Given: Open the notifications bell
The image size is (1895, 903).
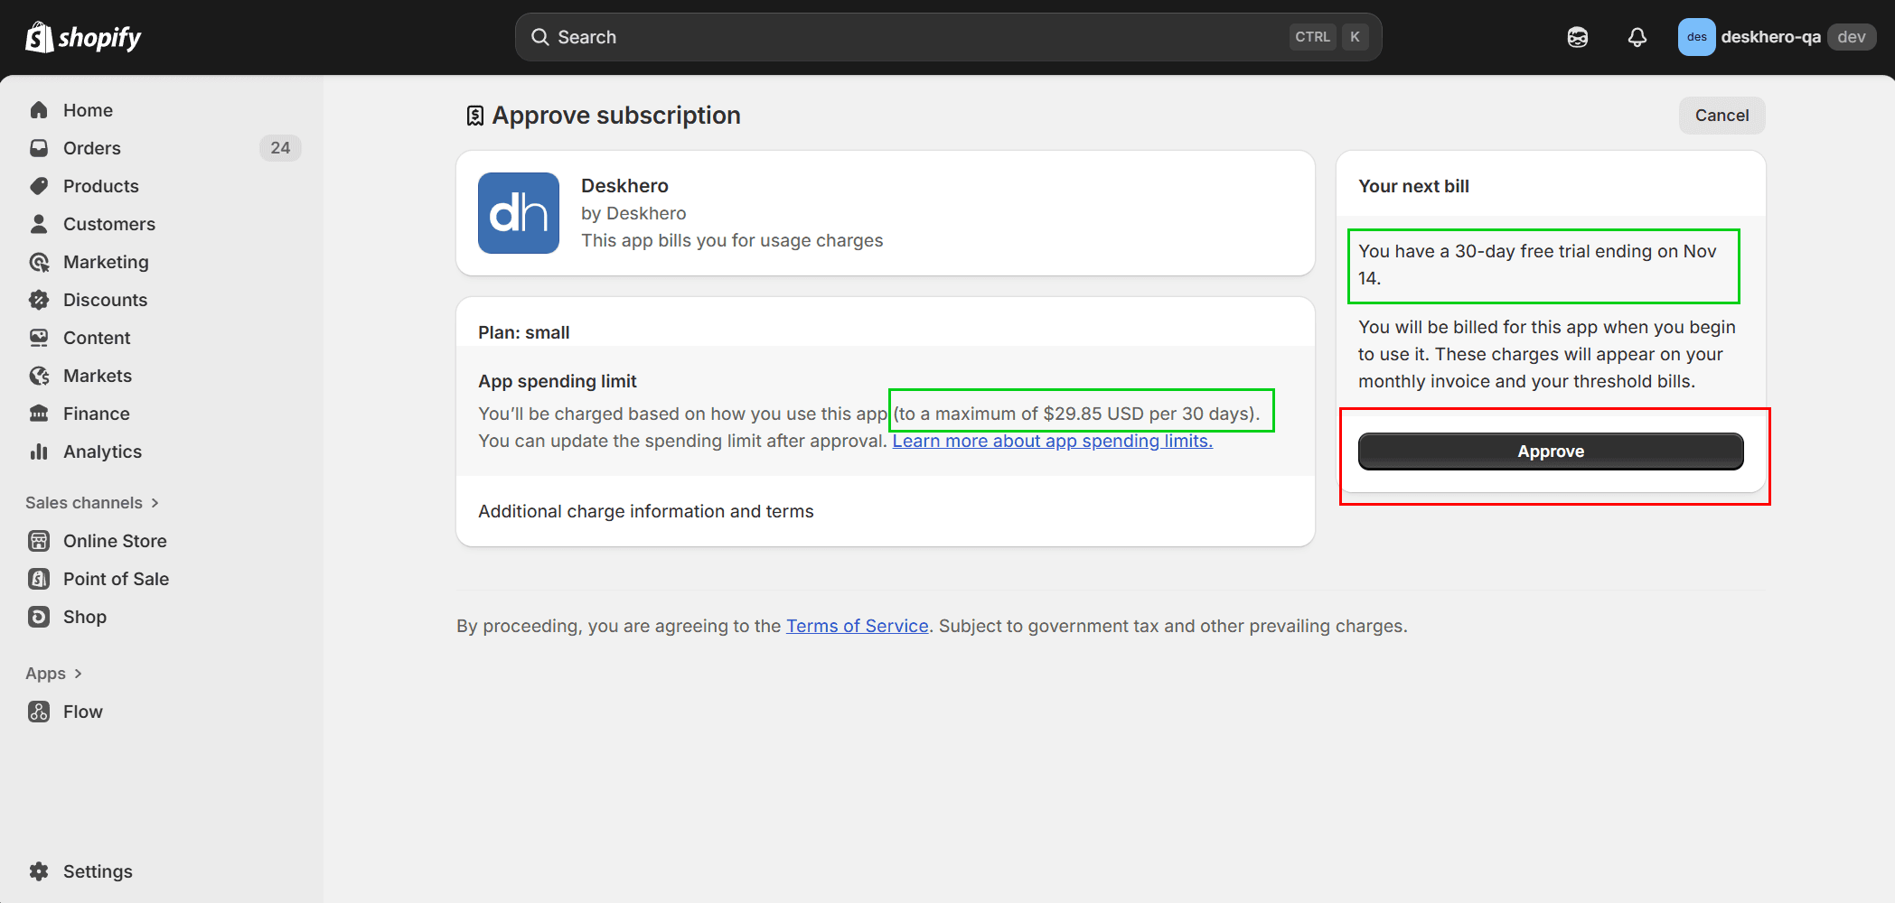Looking at the screenshot, I should [x=1637, y=37].
